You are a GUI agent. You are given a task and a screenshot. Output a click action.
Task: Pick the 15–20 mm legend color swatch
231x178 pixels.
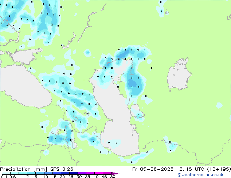click(57, 173)
